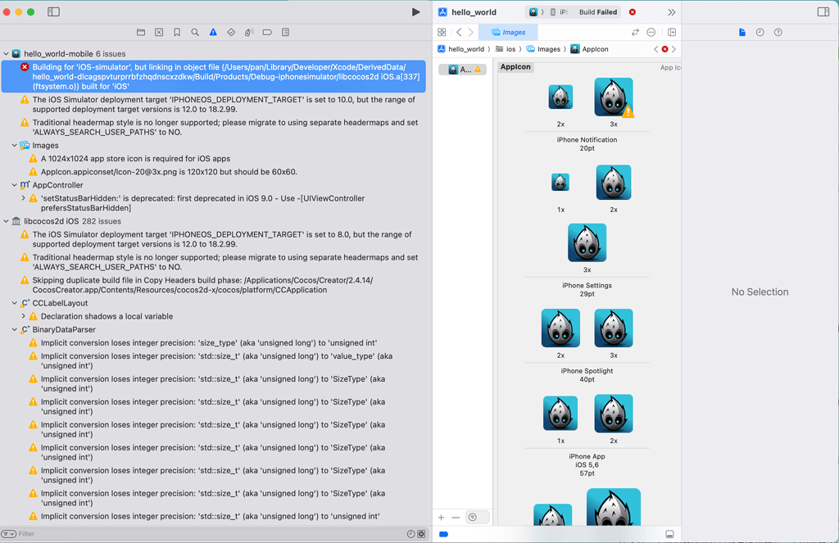Open the Test navigator

click(230, 32)
